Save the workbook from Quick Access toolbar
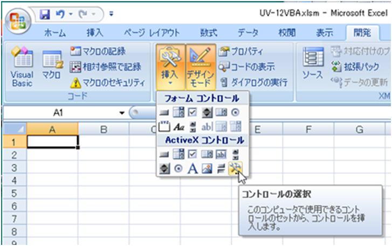Screen dimensions: 392x246 (45, 11)
